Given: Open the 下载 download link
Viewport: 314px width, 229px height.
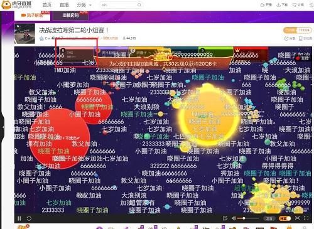Looking at the screenshot, I should pos(282,5).
